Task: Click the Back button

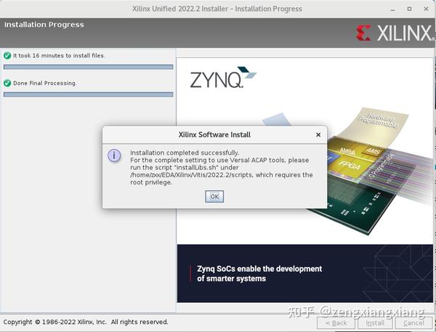Action: tap(336, 323)
